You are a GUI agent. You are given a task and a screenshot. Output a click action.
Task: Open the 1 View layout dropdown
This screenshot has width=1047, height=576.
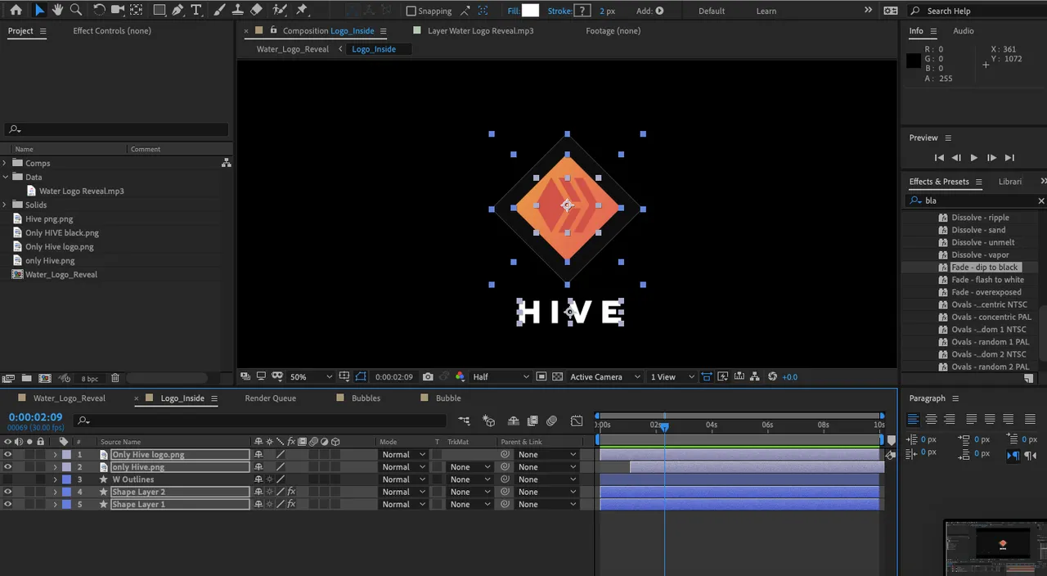click(x=672, y=377)
